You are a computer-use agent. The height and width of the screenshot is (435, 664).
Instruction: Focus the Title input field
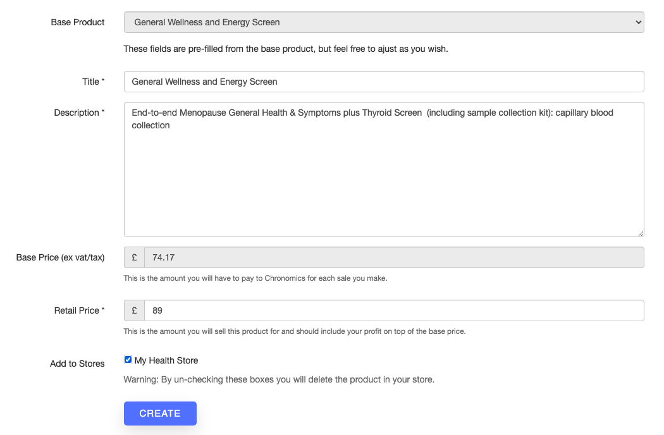384,82
